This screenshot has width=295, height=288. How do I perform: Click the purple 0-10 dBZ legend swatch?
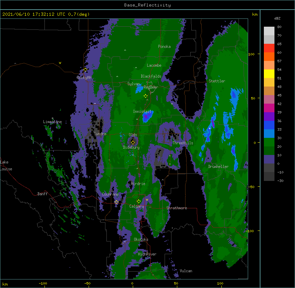[x=269, y=159]
